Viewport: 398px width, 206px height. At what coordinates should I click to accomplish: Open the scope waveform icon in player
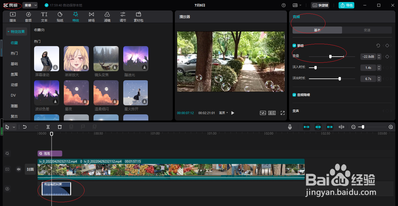pos(263,113)
